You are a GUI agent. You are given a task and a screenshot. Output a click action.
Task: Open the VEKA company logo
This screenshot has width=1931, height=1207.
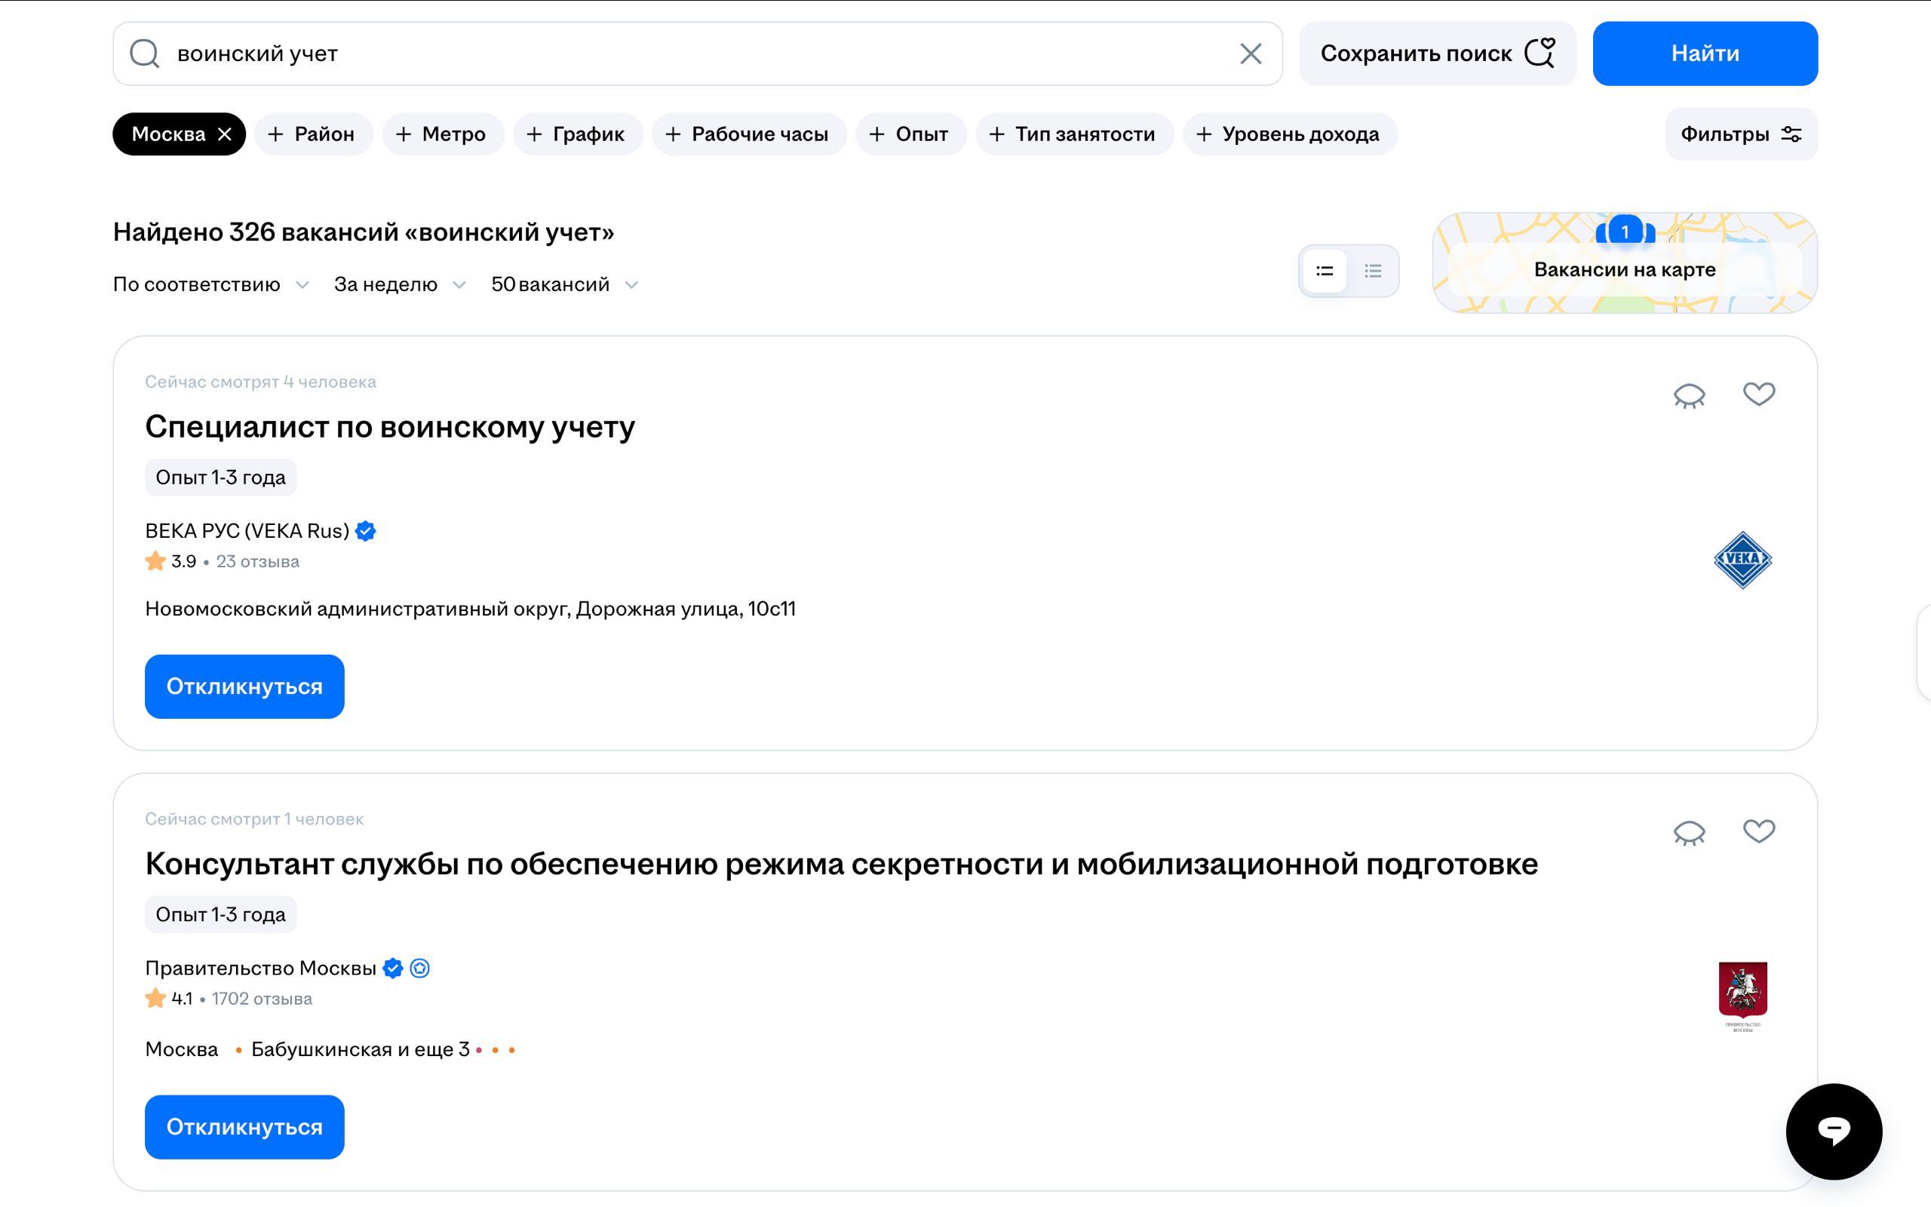click(x=1742, y=560)
